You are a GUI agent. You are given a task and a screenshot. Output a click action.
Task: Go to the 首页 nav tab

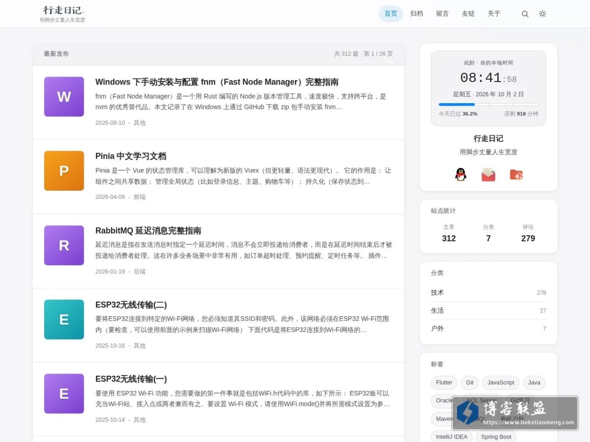391,14
